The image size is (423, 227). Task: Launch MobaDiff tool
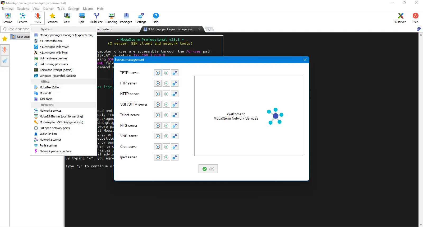(64, 93)
